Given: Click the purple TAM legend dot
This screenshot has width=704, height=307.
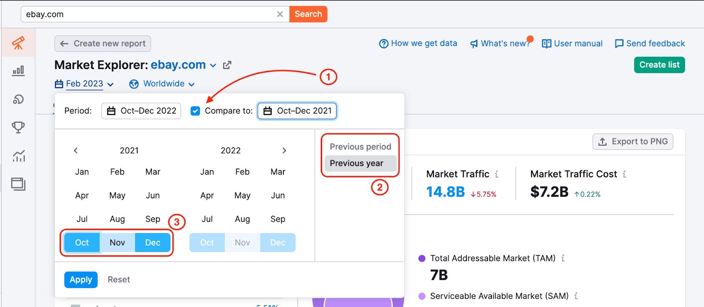Looking at the screenshot, I should point(422,259).
